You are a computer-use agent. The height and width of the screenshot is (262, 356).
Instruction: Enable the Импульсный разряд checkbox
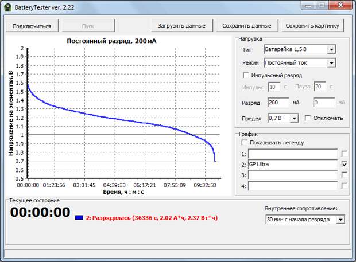(246, 75)
